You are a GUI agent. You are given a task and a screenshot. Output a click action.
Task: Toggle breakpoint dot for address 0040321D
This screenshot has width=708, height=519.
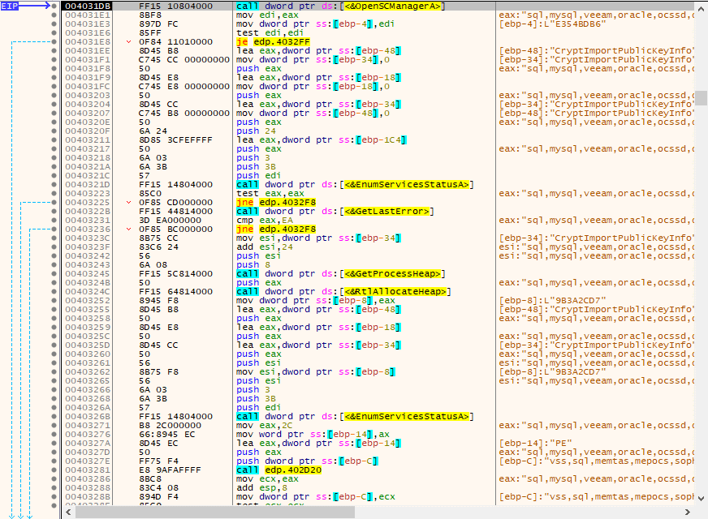click(54, 184)
